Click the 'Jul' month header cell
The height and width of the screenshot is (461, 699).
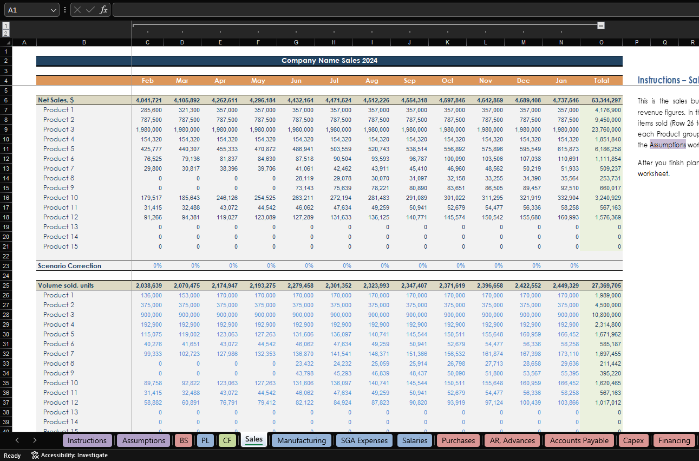334,81
